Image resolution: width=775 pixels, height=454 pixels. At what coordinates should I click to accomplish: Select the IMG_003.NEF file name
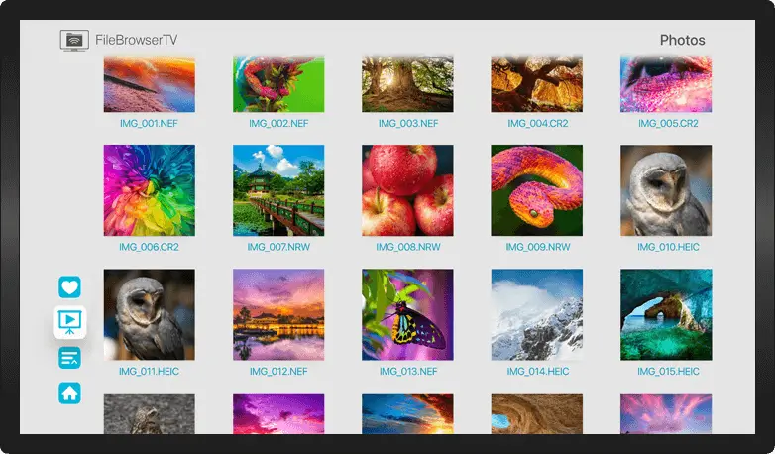(408, 123)
